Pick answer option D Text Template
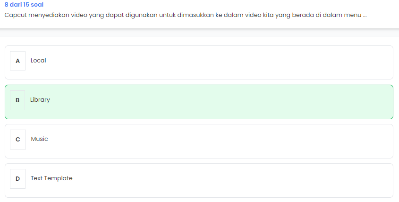 click(199, 181)
